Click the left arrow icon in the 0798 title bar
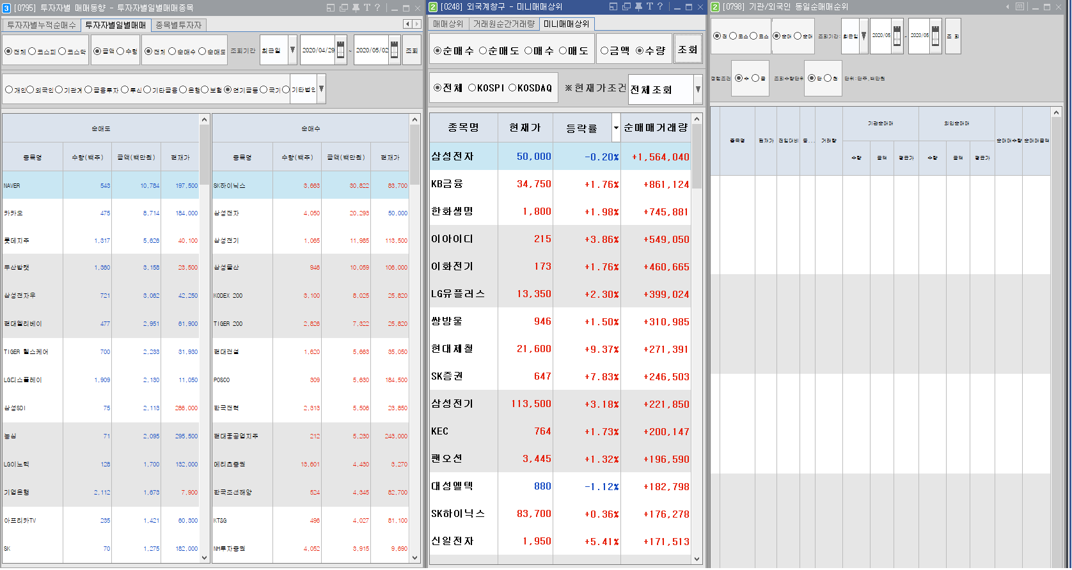Image resolution: width=1072 pixels, height=570 pixels. (1008, 7)
